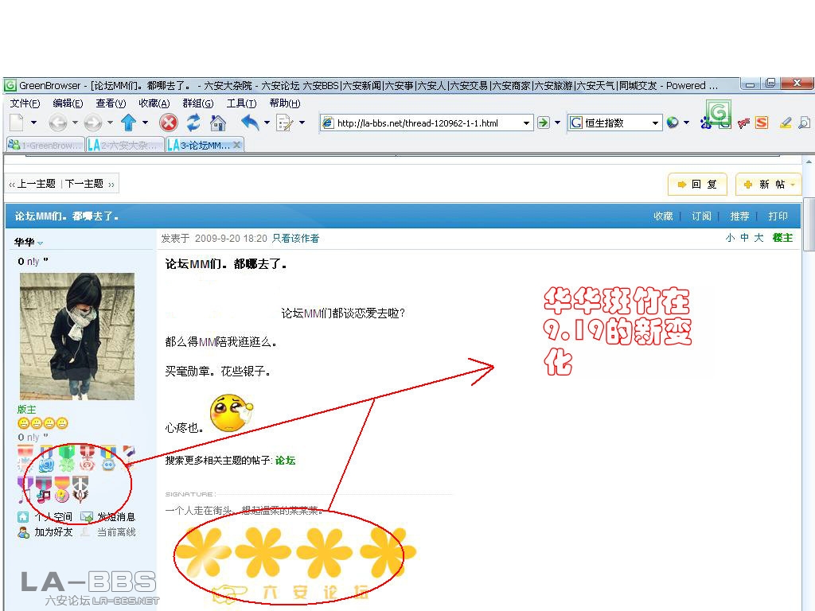This screenshot has height=611, width=815.
Task: Expand the search engine box dropdown
Action: pyautogui.click(x=656, y=123)
